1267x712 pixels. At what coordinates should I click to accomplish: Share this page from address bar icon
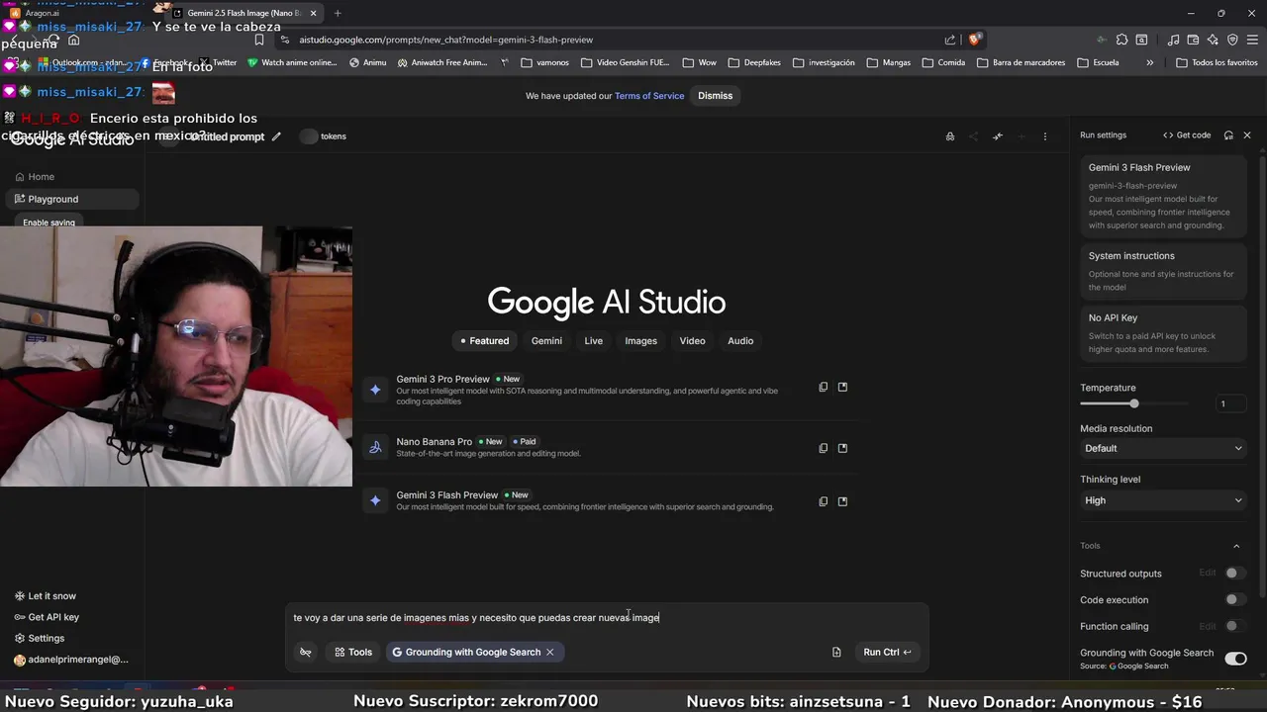(x=950, y=40)
